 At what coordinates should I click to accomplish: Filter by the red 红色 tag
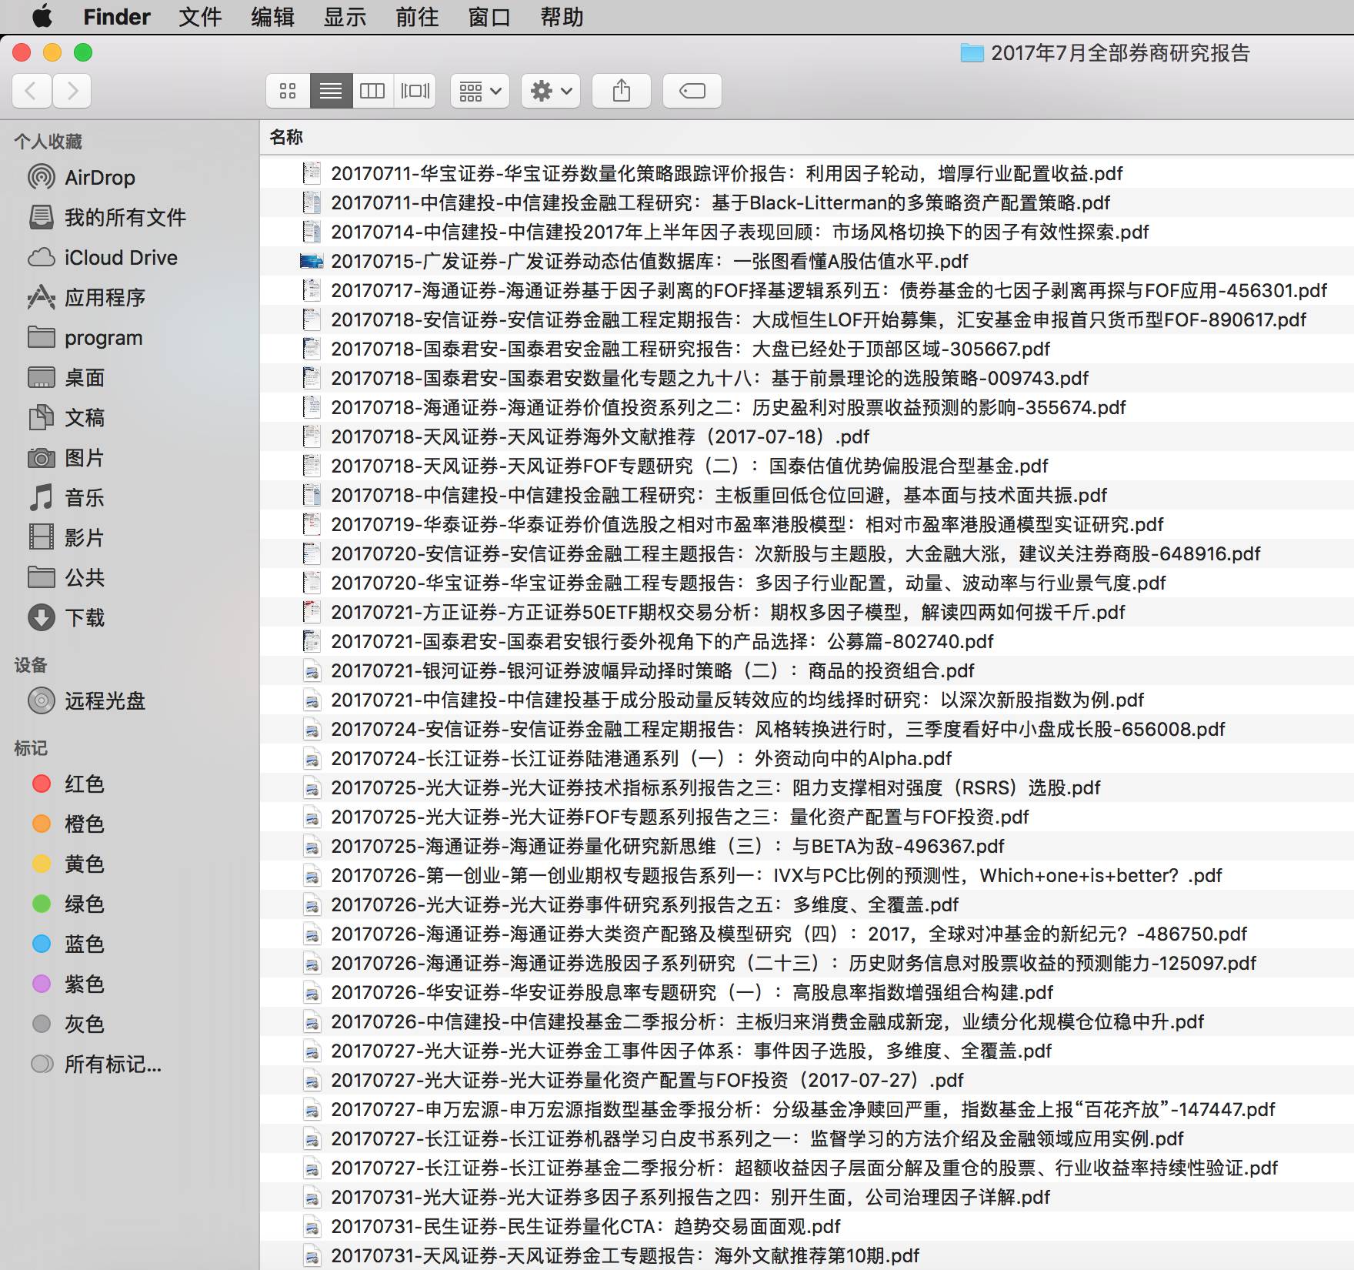click(68, 784)
